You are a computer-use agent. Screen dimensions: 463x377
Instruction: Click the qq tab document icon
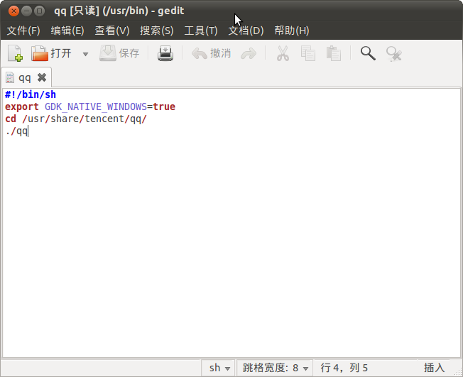pyautogui.click(x=10, y=77)
